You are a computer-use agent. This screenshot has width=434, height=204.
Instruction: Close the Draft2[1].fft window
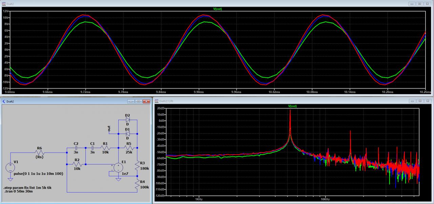point(427,101)
